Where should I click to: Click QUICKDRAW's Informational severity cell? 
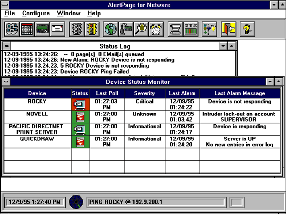pos(145,142)
